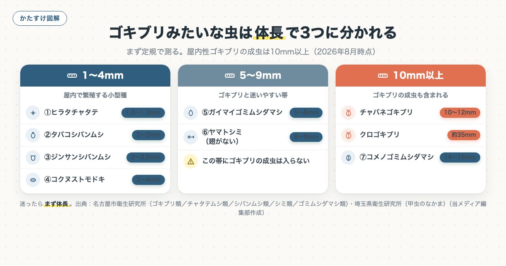Click the 14〜18mm size pill

[x=460, y=157]
